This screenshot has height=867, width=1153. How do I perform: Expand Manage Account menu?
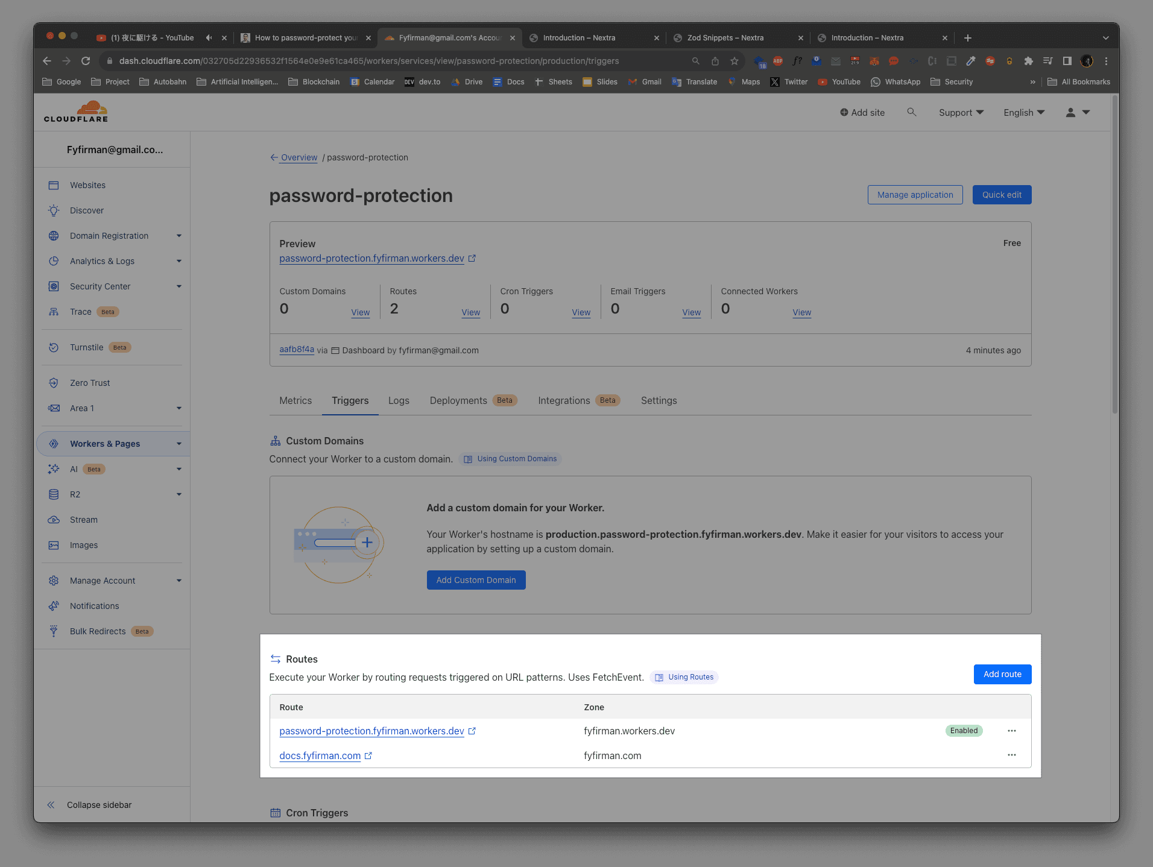coord(179,581)
